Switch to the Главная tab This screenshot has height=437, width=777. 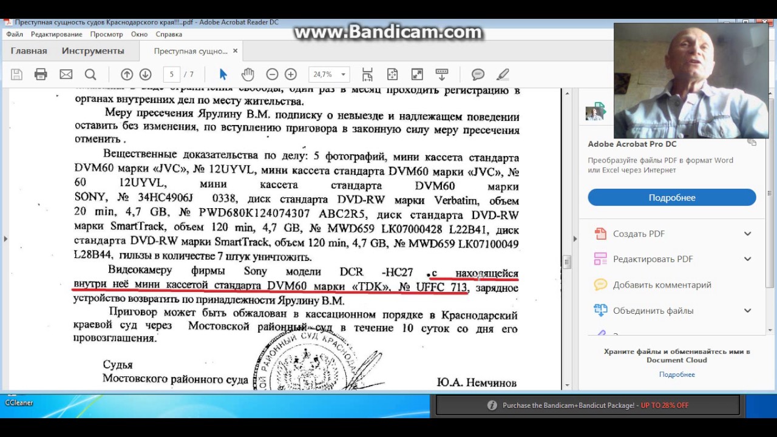click(x=29, y=51)
